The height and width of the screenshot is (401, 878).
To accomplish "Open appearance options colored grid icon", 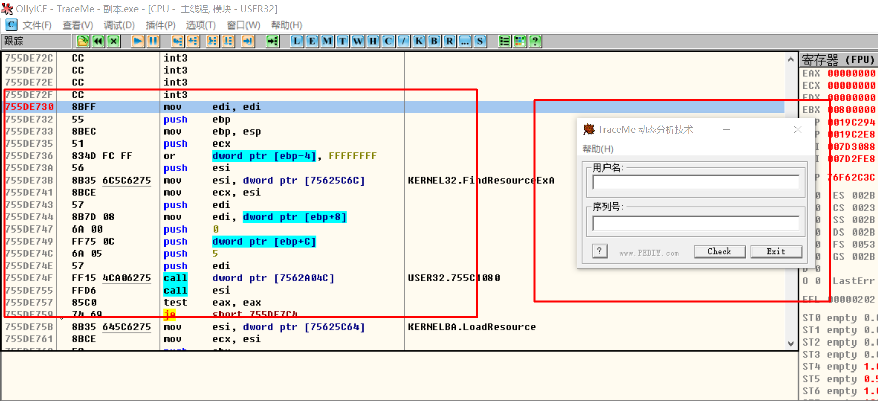I will 520,41.
